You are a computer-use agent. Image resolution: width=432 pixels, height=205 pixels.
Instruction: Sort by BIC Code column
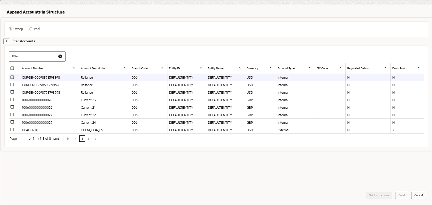coord(340,68)
